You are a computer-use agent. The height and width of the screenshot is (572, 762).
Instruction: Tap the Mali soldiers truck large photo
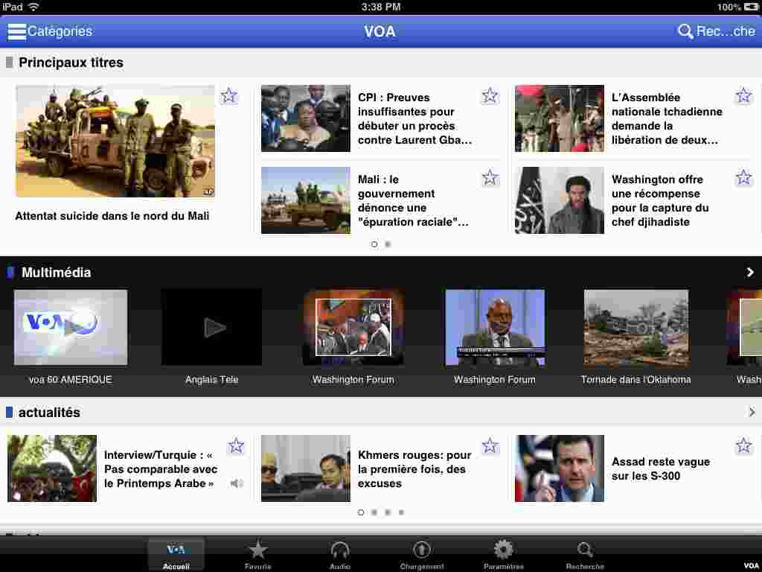tap(115, 141)
